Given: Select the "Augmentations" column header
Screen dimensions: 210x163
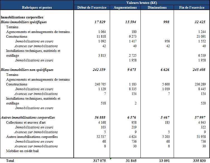Looking at the screenshot, I should 125,8.
